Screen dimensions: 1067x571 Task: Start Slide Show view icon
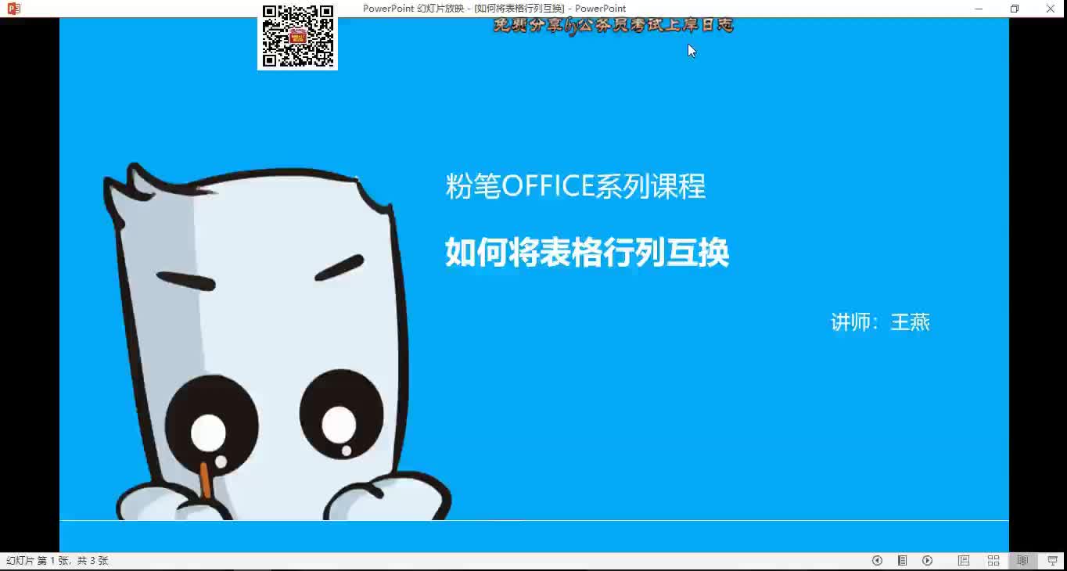pyautogui.click(x=1053, y=561)
